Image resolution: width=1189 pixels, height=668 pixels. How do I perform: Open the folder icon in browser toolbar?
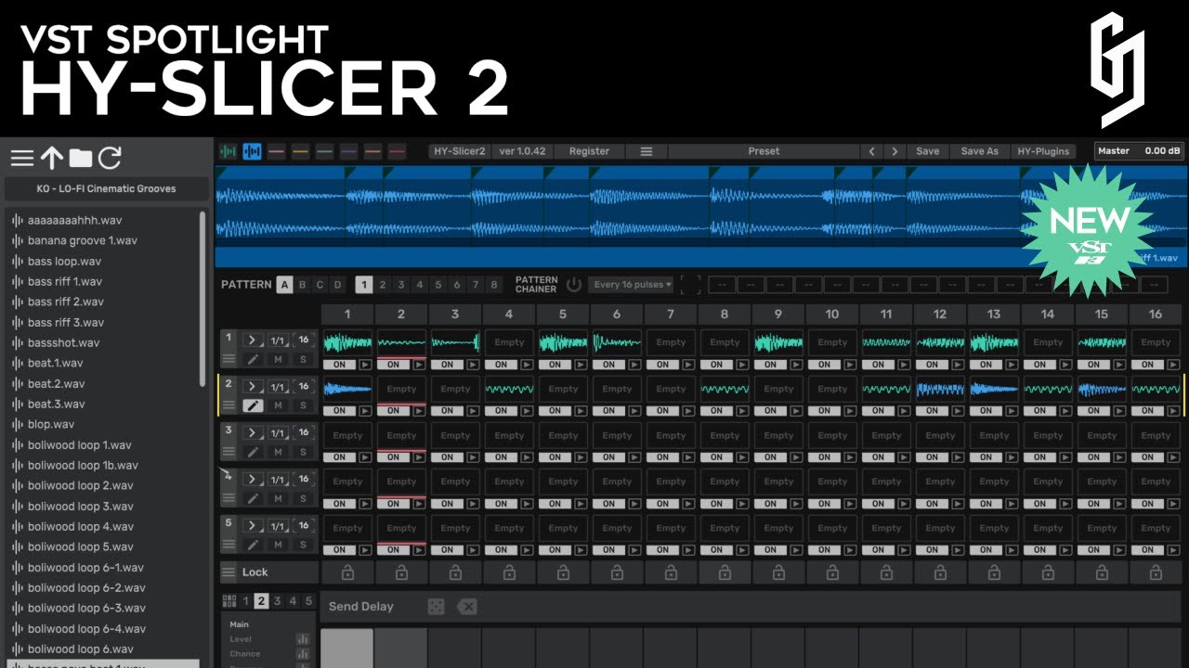tap(81, 159)
